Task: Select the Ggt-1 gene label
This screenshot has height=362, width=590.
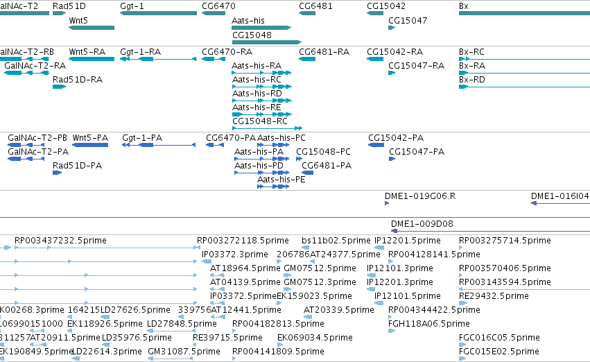Action: [x=132, y=6]
